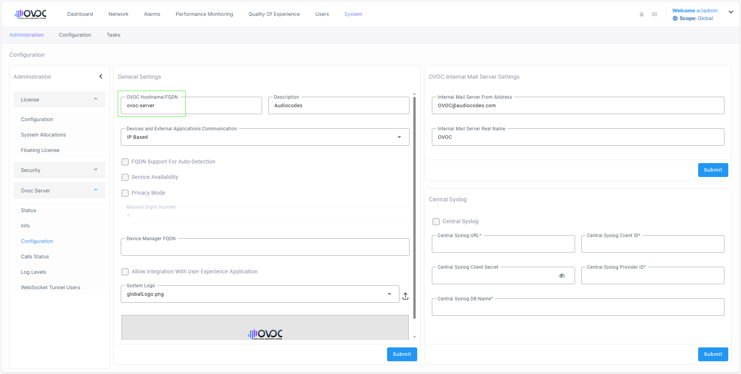This screenshot has width=741, height=374.
Task: Collapse the Administration sidebar with the arrow
Action: (x=101, y=76)
